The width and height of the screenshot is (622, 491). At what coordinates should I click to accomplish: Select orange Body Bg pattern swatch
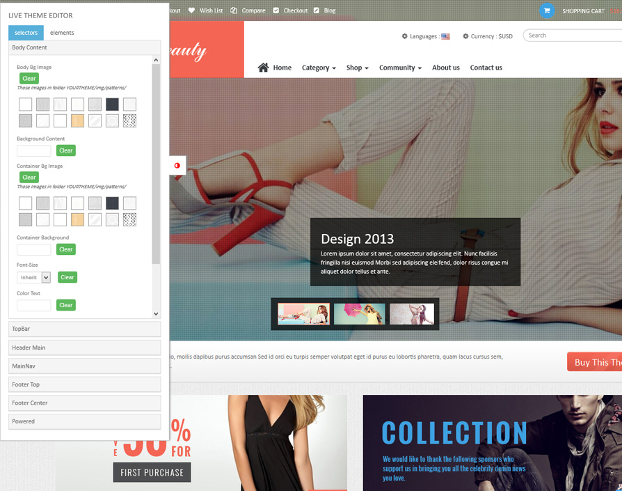click(77, 120)
